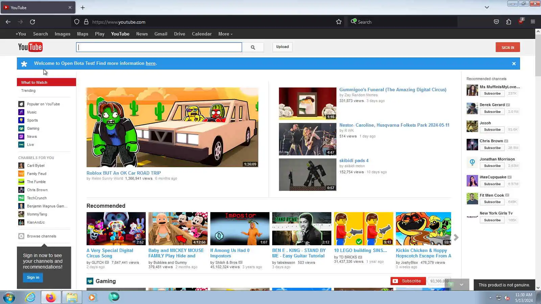Click Firefox back arrow
The width and height of the screenshot is (541, 304).
click(x=8, y=22)
